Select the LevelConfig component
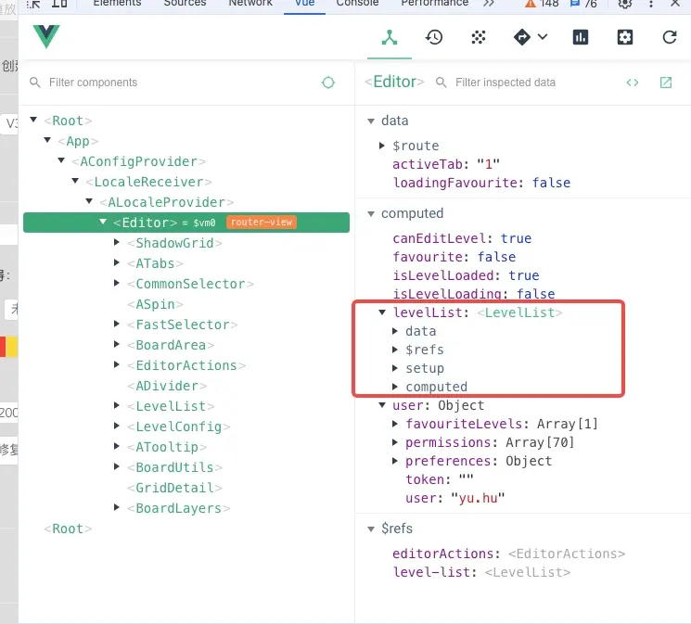The width and height of the screenshot is (691, 624). pos(178,427)
